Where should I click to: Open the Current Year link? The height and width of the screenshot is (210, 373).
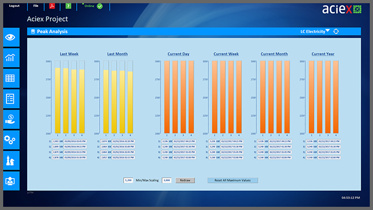tap(323, 54)
